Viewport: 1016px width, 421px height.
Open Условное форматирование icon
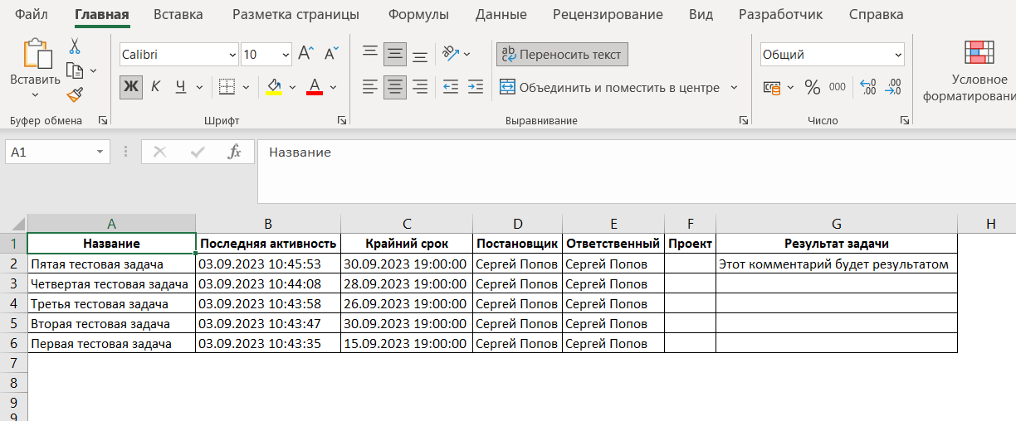pyautogui.click(x=979, y=53)
